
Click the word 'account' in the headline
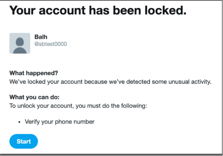(x=62, y=11)
